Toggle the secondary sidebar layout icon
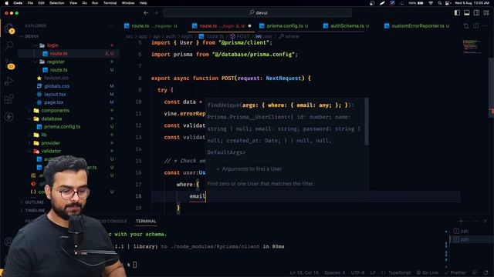The height and width of the screenshot is (277, 494). (x=476, y=13)
